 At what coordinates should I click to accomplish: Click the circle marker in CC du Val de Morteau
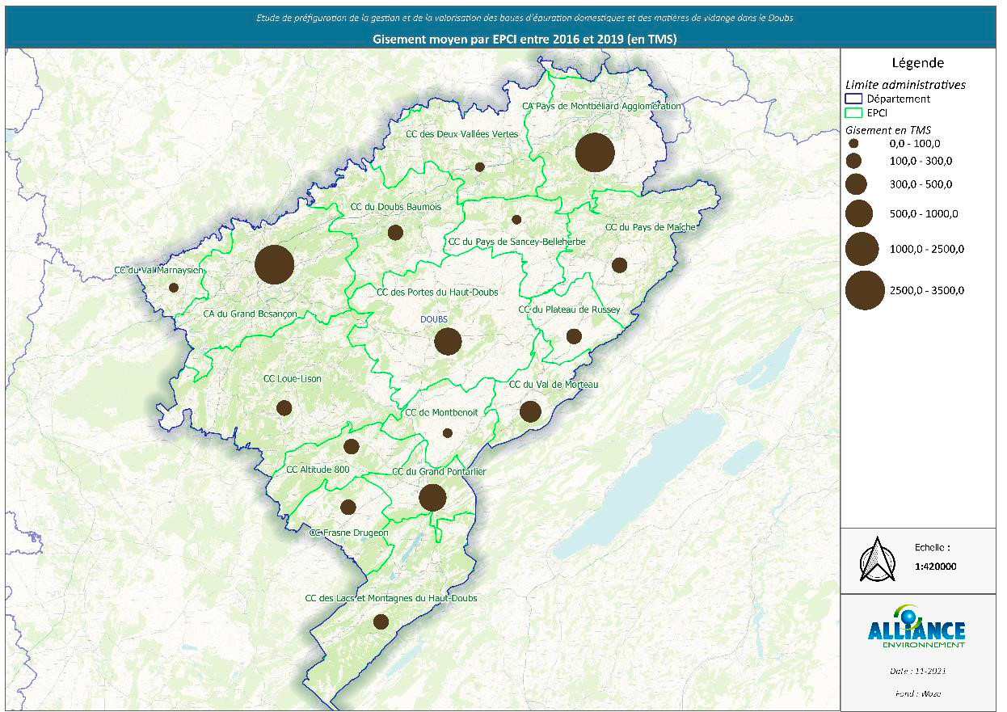[x=531, y=412]
